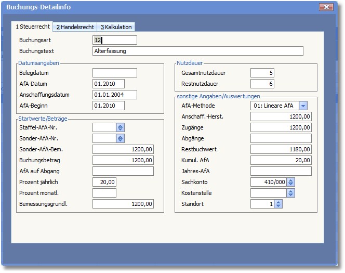345x273 pixels.
Task: Click the Staffel-AfA-Nr. spinner arrows
Action: coord(121,127)
